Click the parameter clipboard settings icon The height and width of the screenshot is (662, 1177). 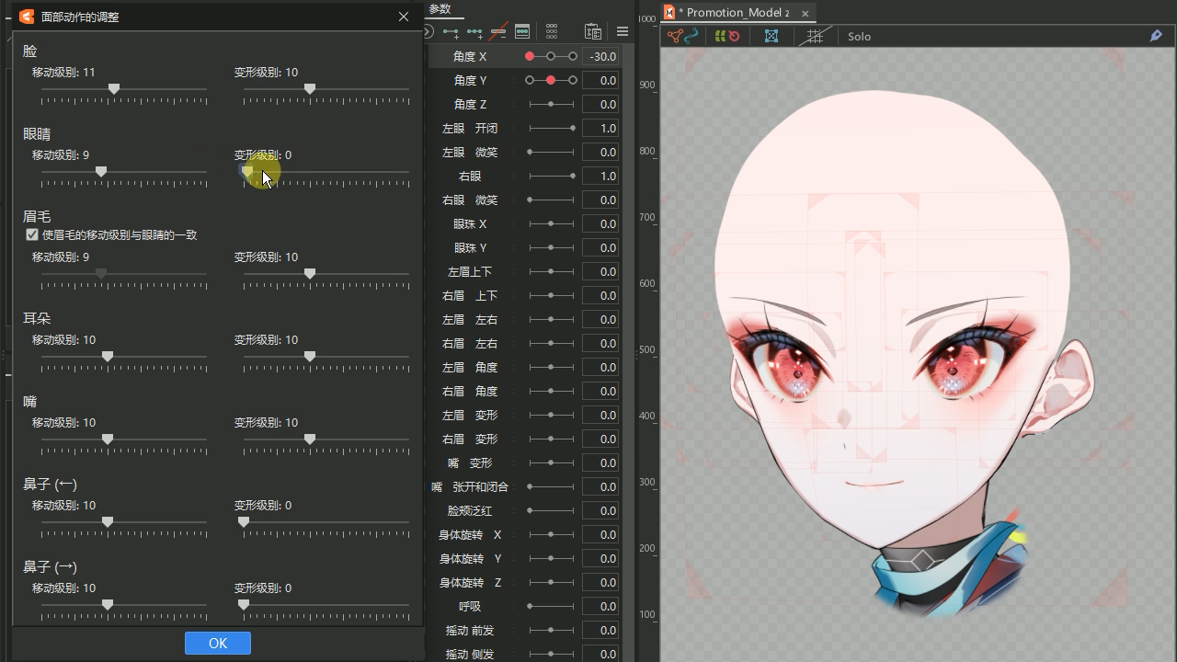593,32
